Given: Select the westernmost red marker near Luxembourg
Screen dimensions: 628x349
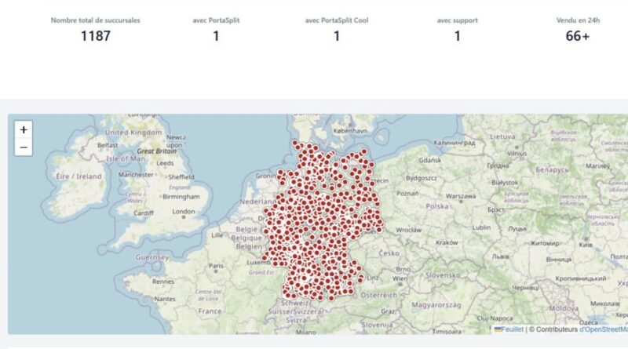Looking at the screenshot, I should click(x=265, y=258).
